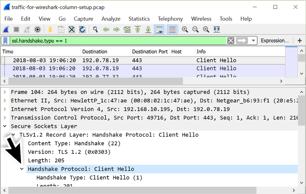Start capturing packets with shark fin icon

tap(6, 30)
